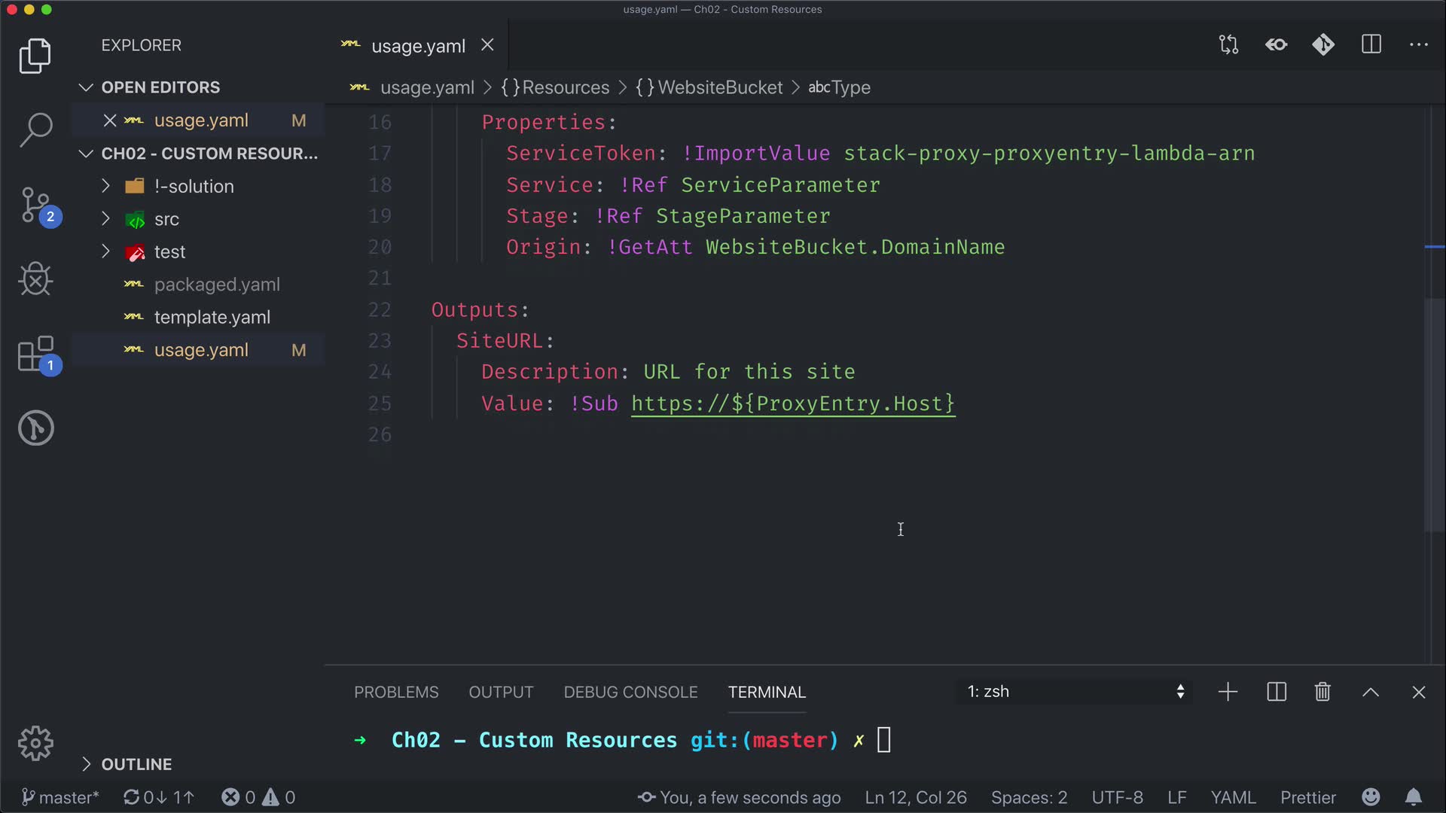Open the ProxyEntry.Host URL link in editor

792,403
